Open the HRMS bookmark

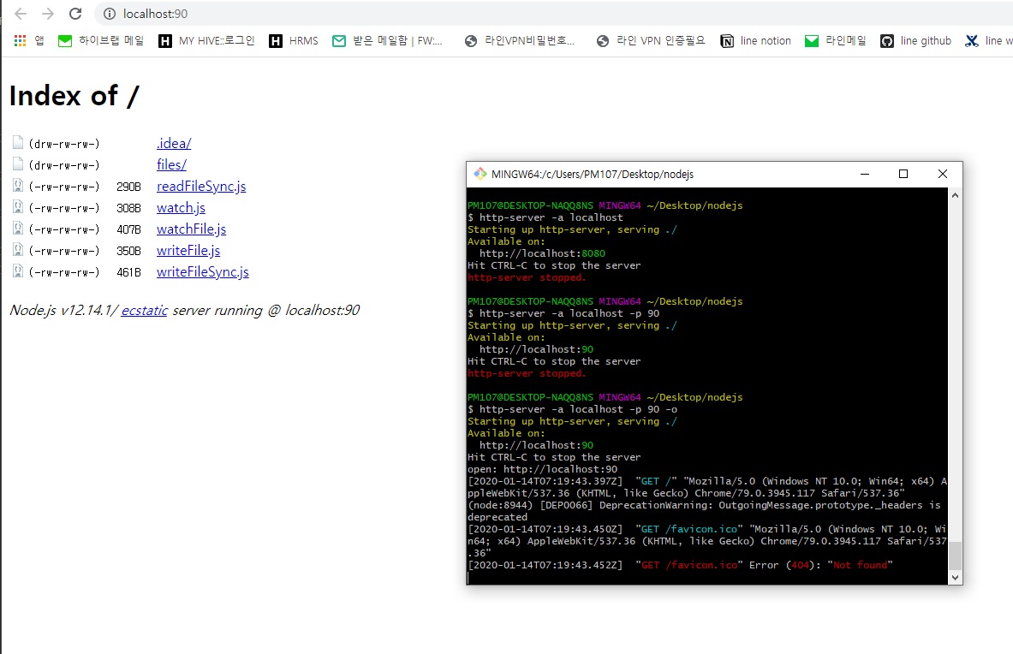[x=294, y=40]
